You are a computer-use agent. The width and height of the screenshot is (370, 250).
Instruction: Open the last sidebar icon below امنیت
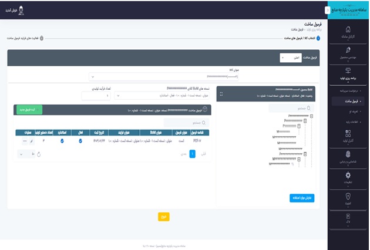[348, 217]
